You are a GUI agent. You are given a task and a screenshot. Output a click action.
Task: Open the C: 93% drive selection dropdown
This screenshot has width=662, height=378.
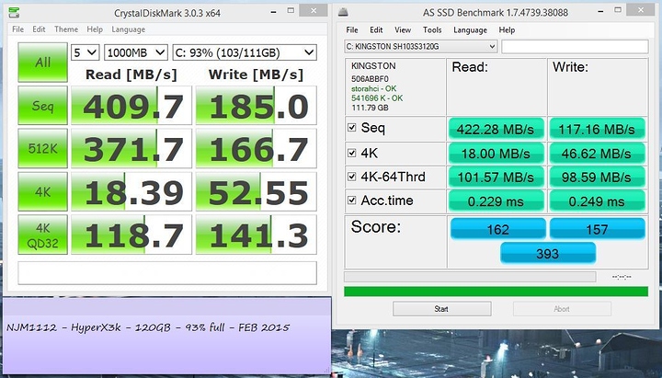[x=244, y=52]
